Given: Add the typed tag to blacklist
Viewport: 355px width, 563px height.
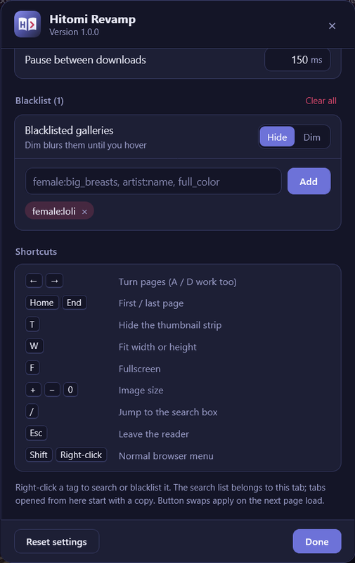Looking at the screenshot, I should (x=309, y=182).
